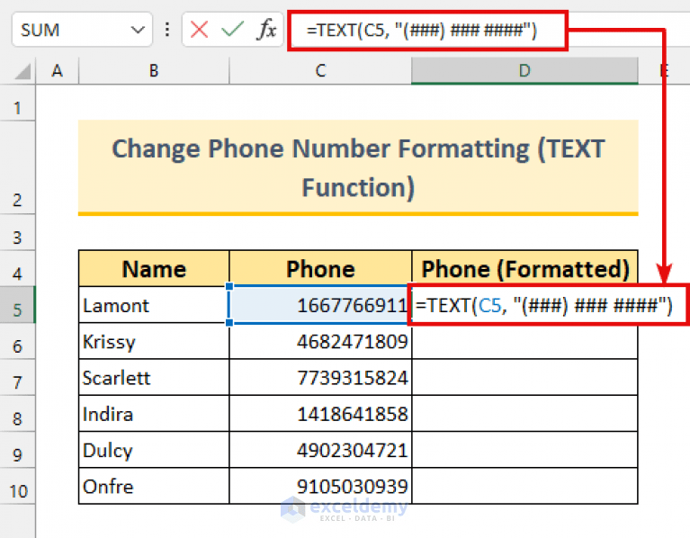Image resolution: width=690 pixels, height=538 pixels.
Task: Expand the Name Box dropdown arrow
Action: point(138,30)
